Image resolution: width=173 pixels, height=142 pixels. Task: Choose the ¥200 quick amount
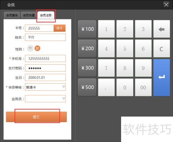87,48
